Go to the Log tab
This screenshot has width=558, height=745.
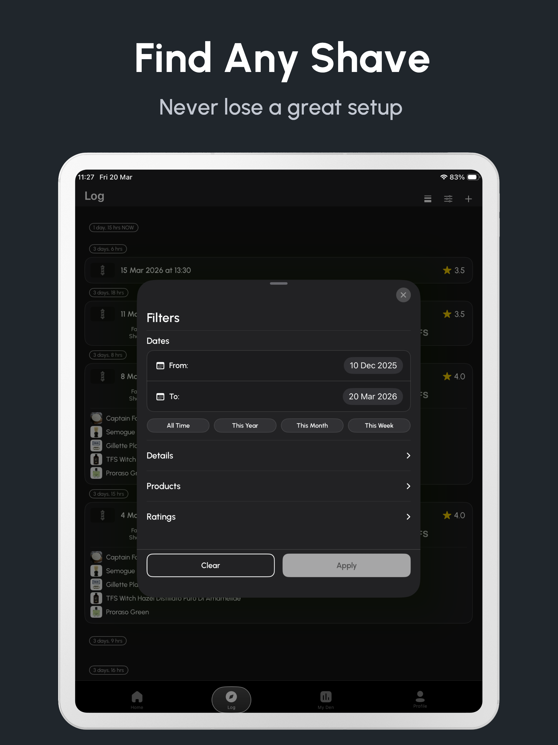[231, 699]
